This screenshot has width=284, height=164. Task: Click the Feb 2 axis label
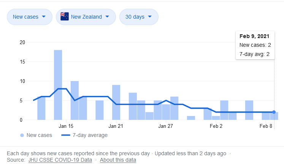click(216, 126)
